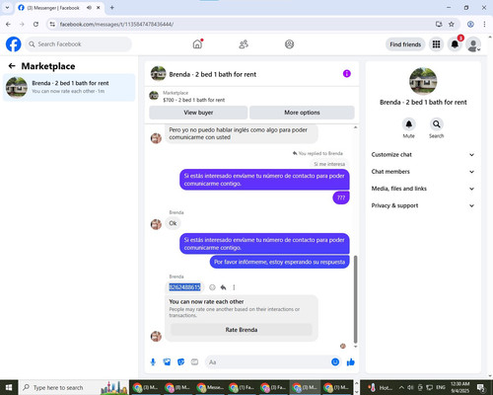Open the Menu grid icon
The image size is (493, 395).
[436, 44]
